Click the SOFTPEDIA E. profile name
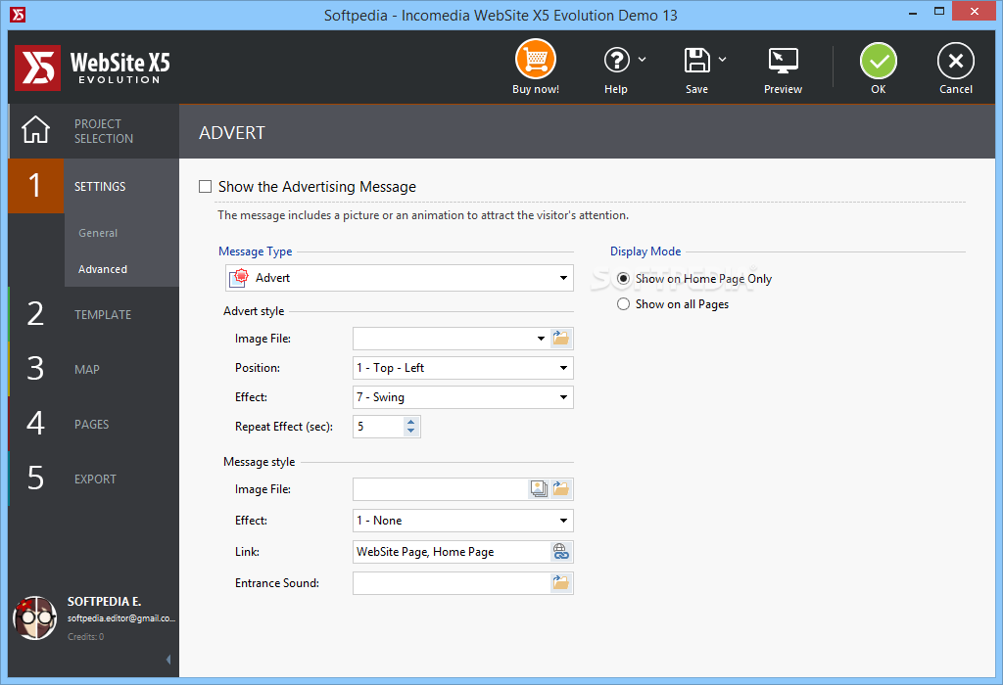Image resolution: width=1003 pixels, height=685 pixels. (104, 601)
